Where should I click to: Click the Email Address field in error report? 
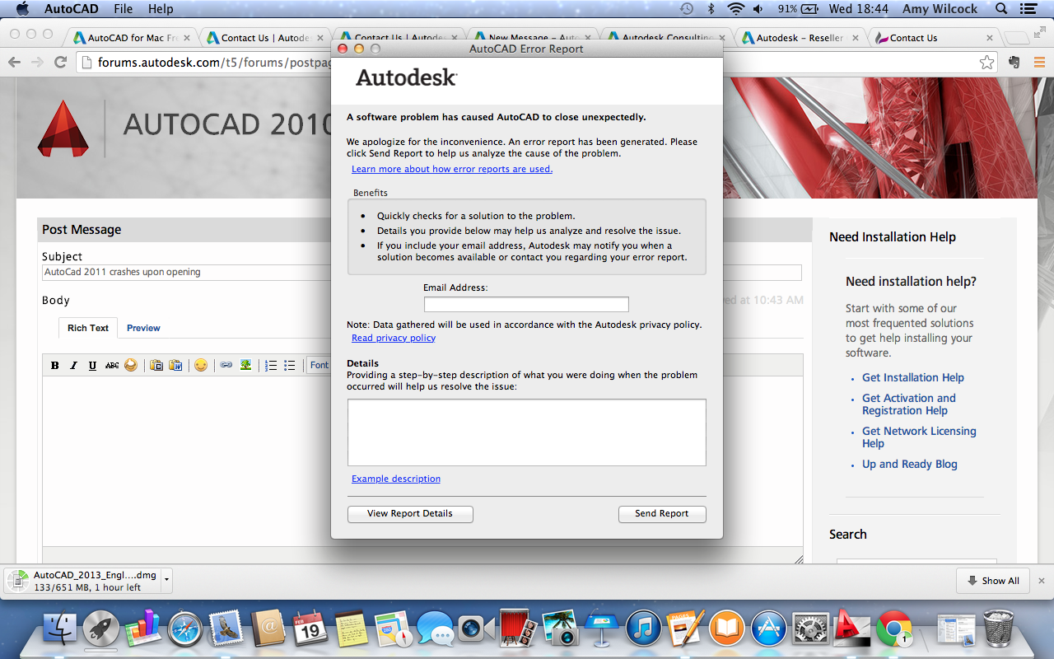[x=526, y=305]
